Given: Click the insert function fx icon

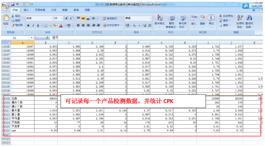Looking at the screenshot, I should (47, 37).
